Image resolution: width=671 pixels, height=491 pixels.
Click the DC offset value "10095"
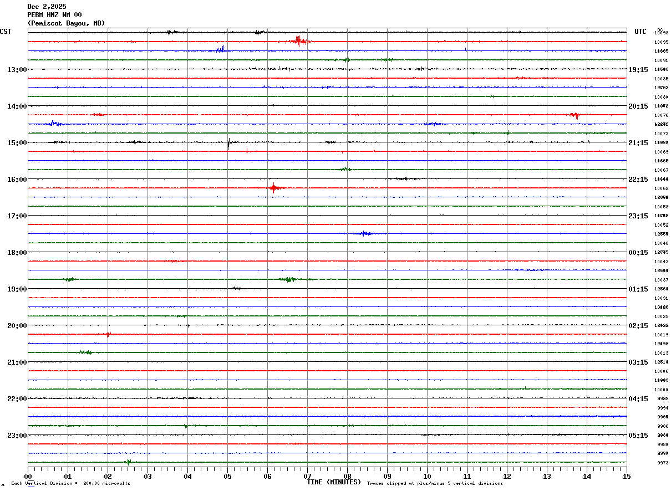point(661,42)
